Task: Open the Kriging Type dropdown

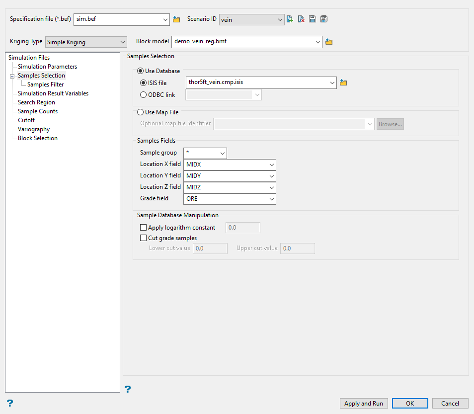Action: pyautogui.click(x=86, y=42)
